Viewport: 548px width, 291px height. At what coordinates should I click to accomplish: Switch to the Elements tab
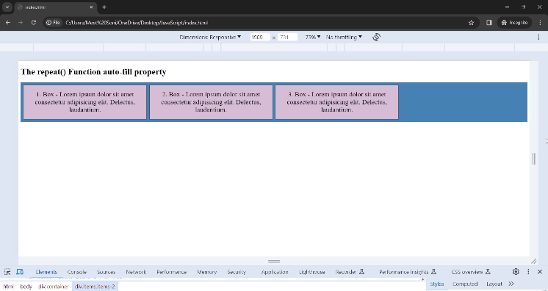pyautogui.click(x=46, y=272)
